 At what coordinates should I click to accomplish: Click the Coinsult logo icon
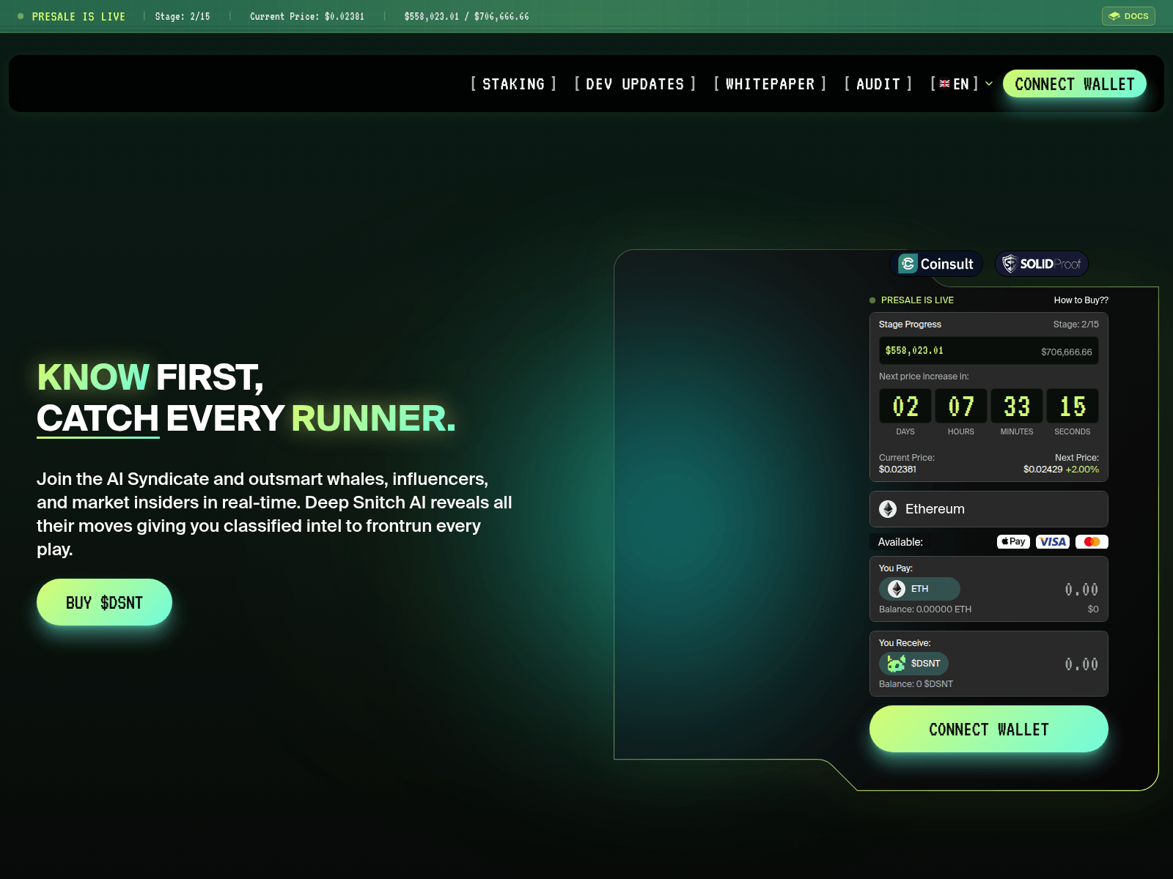click(908, 264)
